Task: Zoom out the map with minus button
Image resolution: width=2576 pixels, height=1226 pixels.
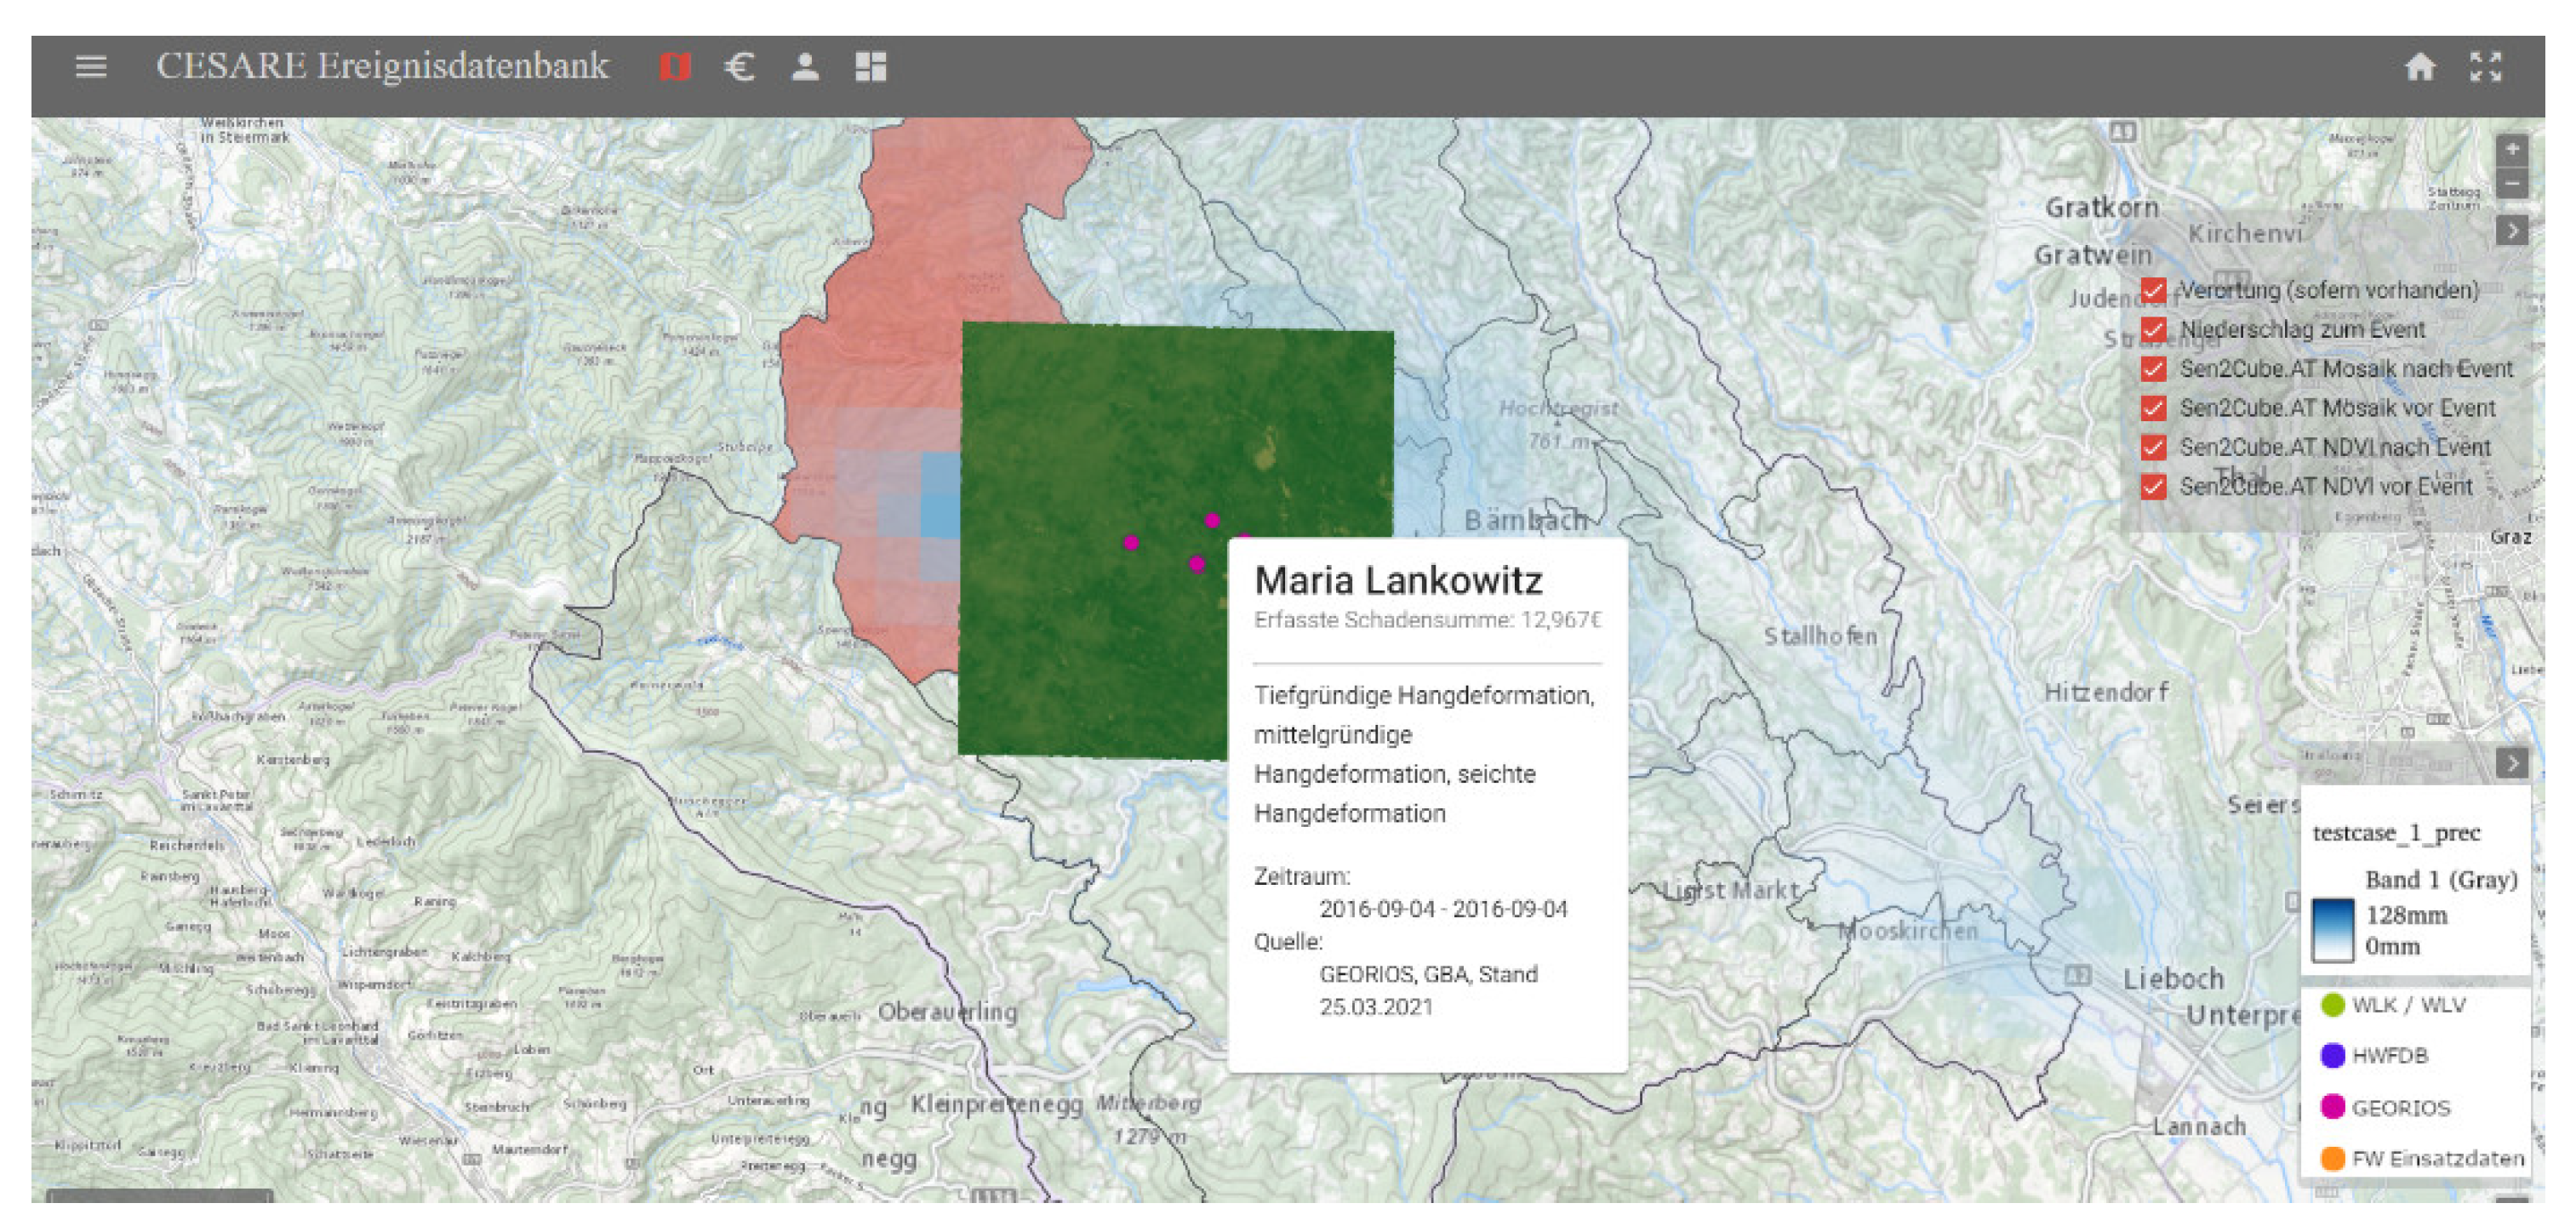Action: coord(2512,183)
